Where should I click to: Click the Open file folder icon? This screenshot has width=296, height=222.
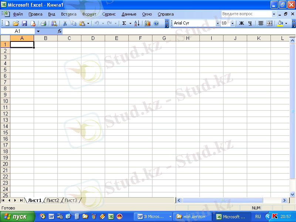click(x=16, y=23)
